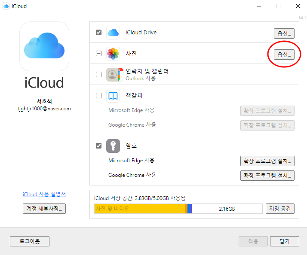Image resolution: width=307 pixels, height=255 pixels.
Task: Click the iCloud title bar app icon
Action: pos(6,6)
